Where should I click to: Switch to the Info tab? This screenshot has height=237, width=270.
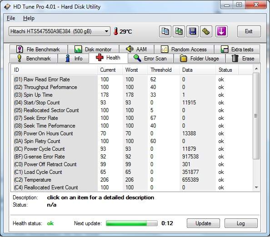[74, 59]
